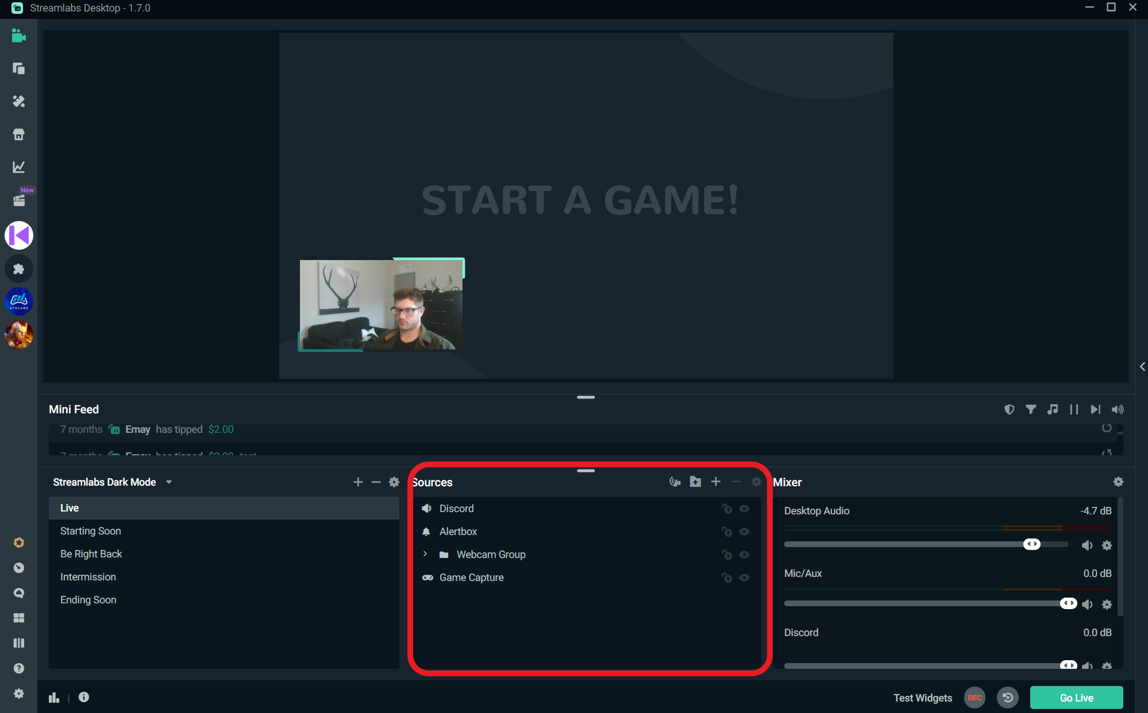Open the Editor tab in the sidebar
This screenshot has height=713, width=1148.
(x=18, y=36)
